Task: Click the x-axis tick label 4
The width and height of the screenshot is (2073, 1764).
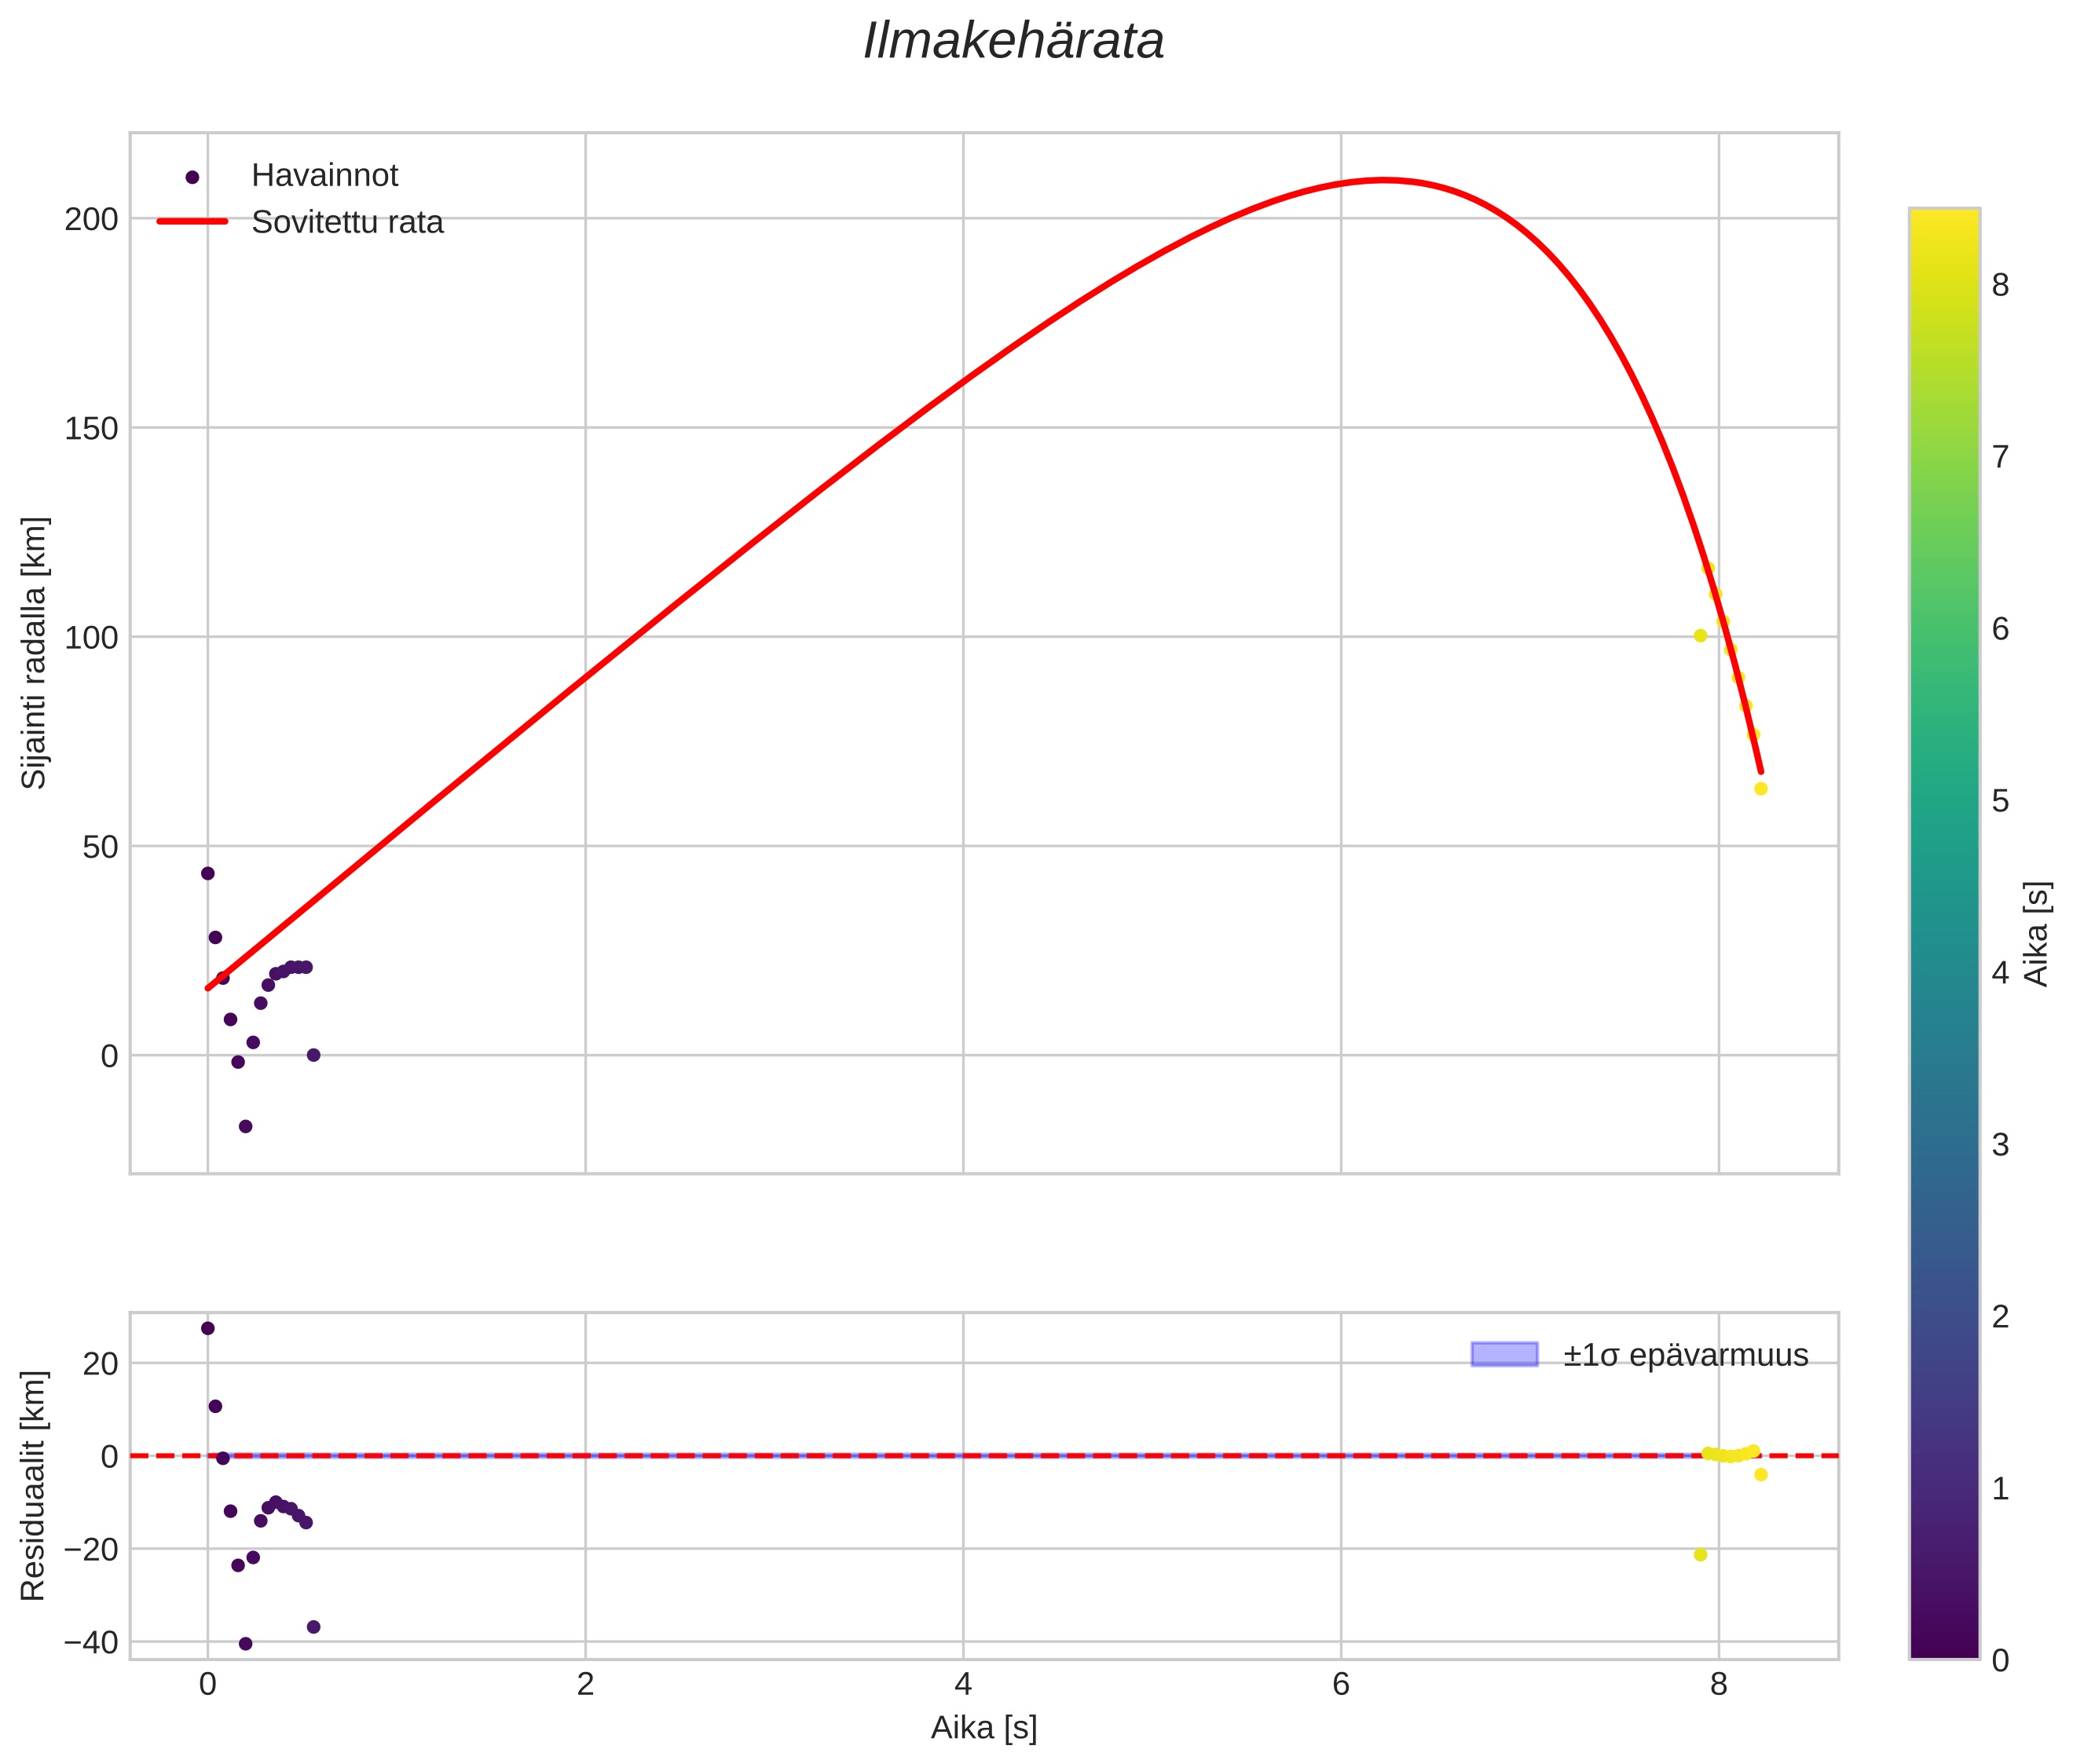Action: 963,1685
